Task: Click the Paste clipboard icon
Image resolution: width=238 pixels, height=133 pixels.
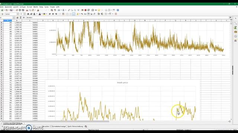Action: click(33, 10)
